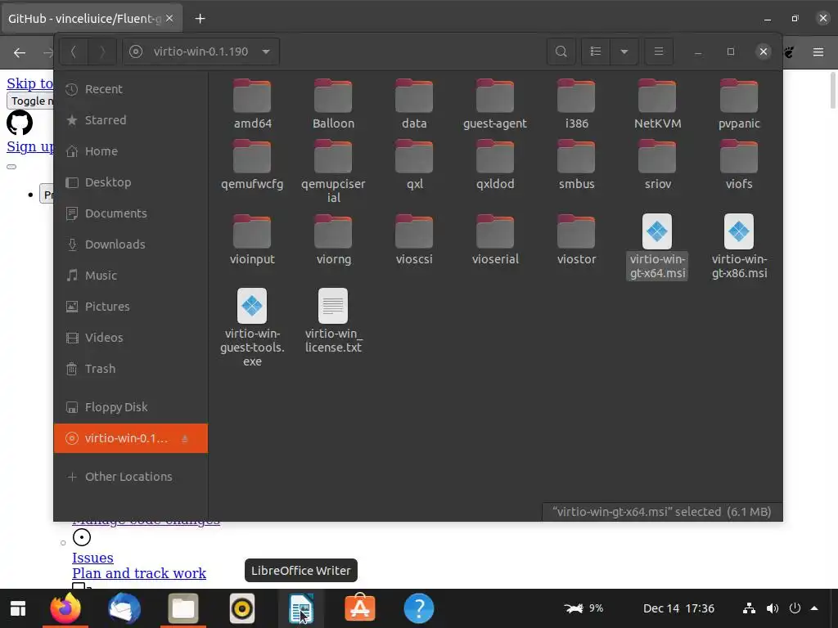Click the Plan and track work link
Screen dimensions: 838x628
coord(139,573)
